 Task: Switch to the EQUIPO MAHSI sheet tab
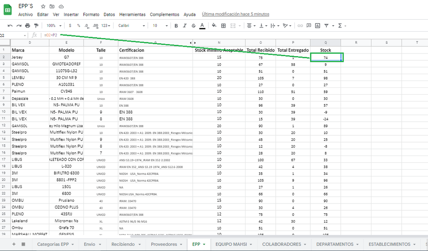234,244
